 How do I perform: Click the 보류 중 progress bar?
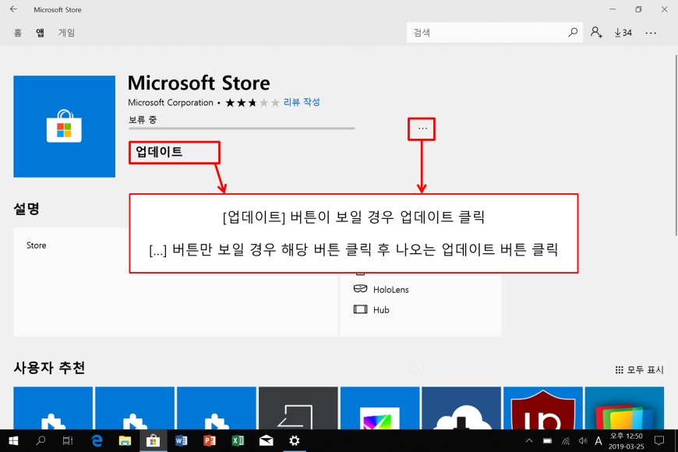click(x=242, y=128)
